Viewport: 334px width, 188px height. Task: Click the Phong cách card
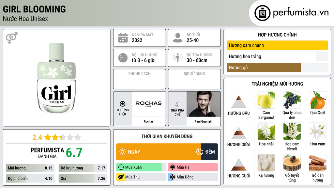point(140,79)
